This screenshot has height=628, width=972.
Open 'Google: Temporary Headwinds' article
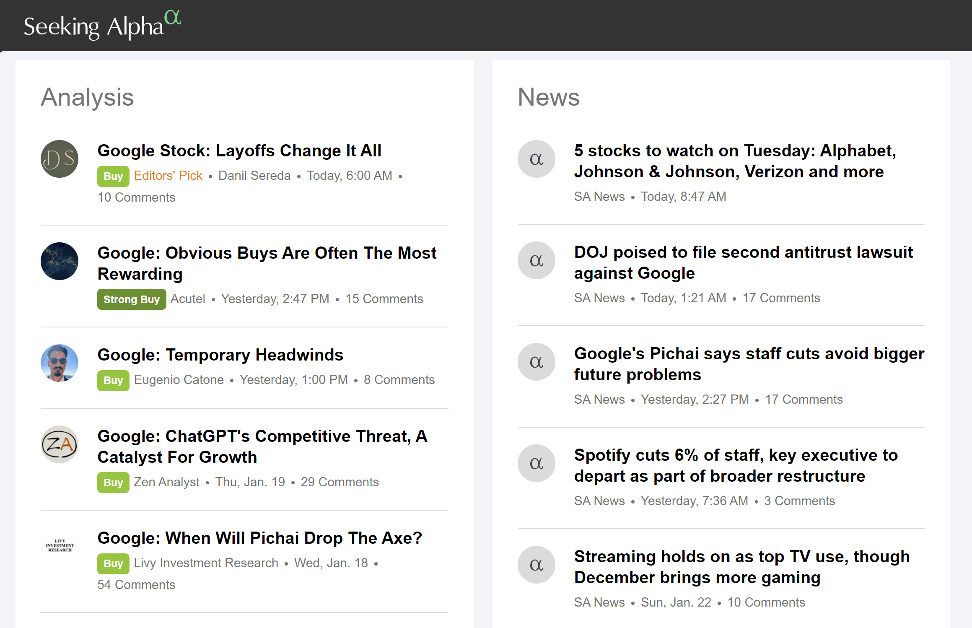(220, 355)
